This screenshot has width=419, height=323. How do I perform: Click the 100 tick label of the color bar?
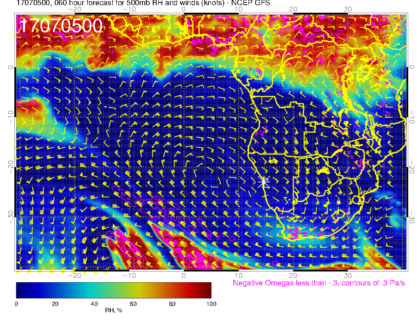pyautogui.click(x=211, y=304)
